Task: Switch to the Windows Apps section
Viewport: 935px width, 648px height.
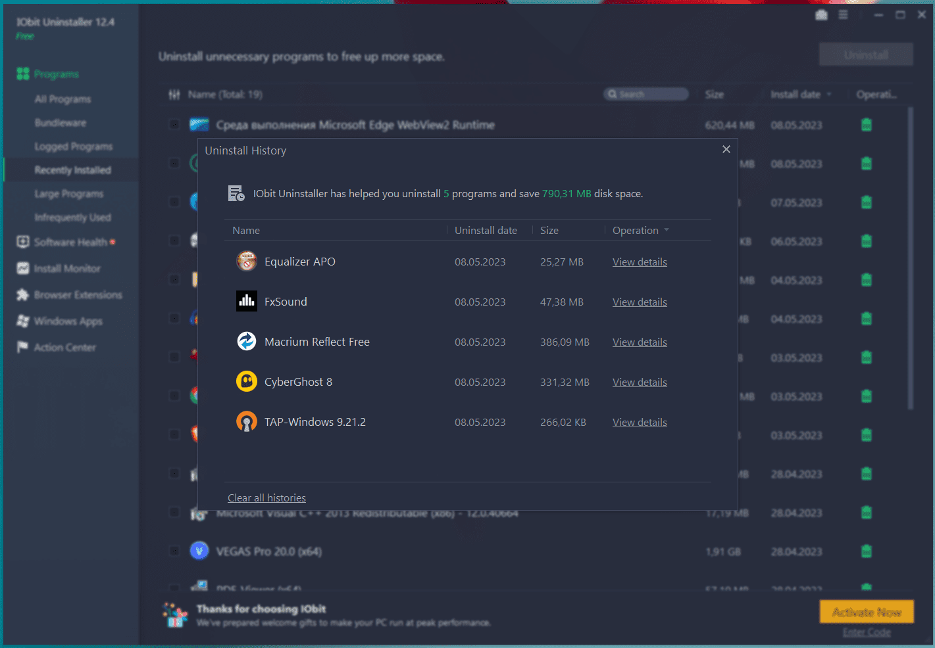Action: (68, 321)
